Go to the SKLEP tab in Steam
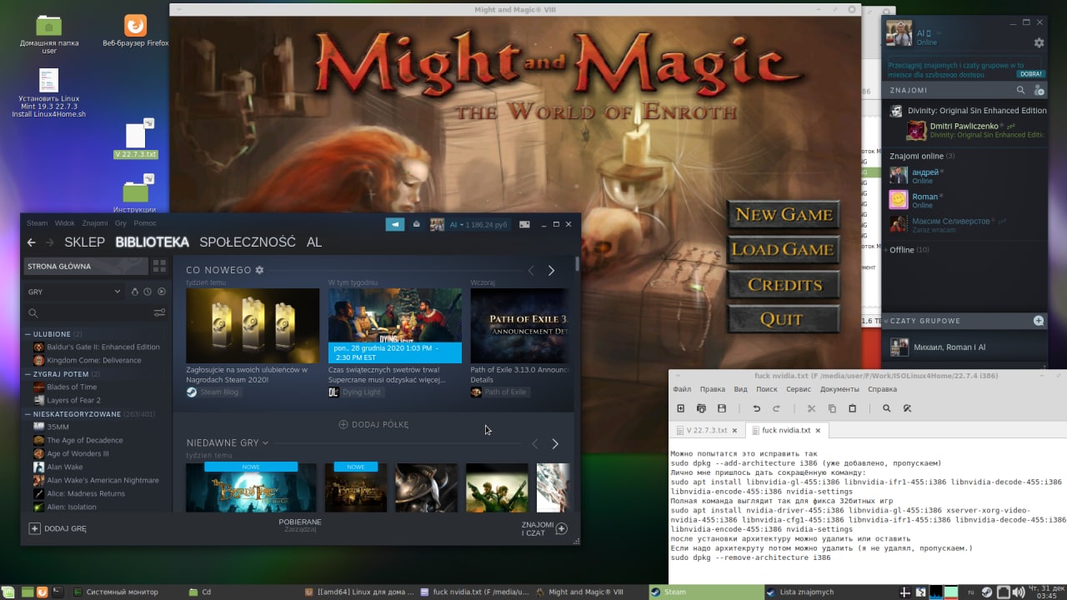The height and width of the screenshot is (600, 1067). (84, 242)
